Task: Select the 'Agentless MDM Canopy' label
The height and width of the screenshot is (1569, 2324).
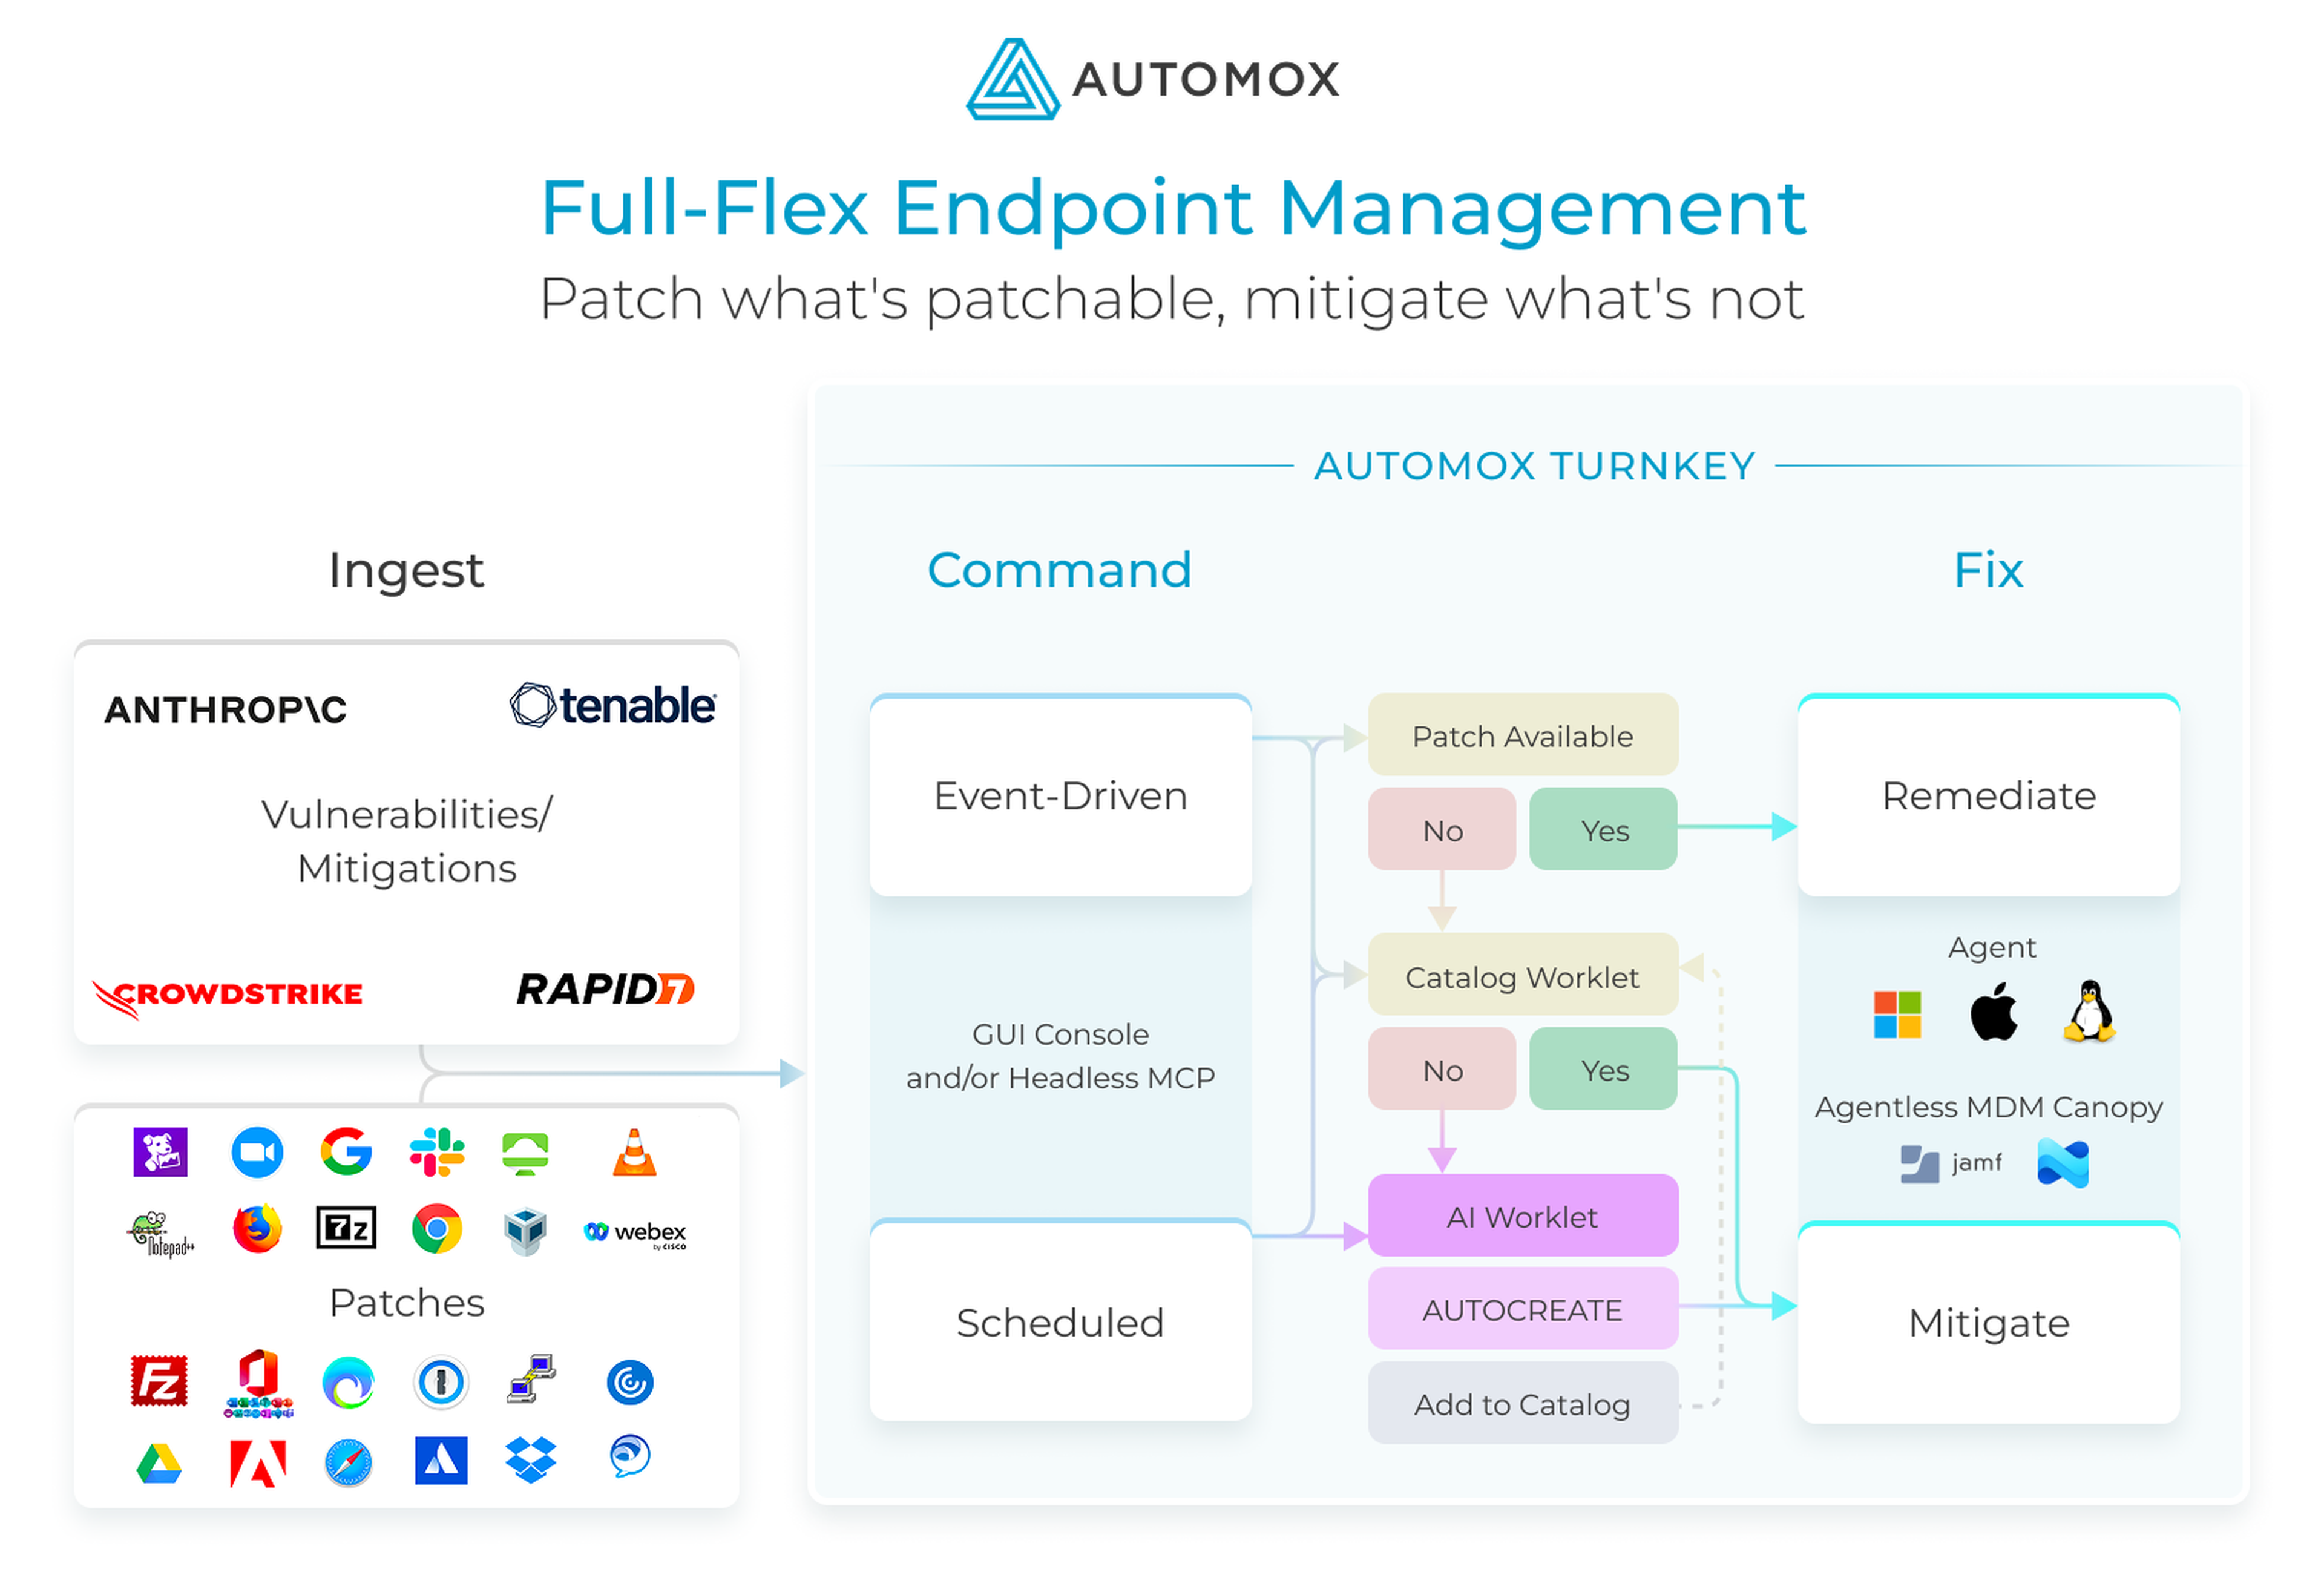Action: (1989, 1108)
